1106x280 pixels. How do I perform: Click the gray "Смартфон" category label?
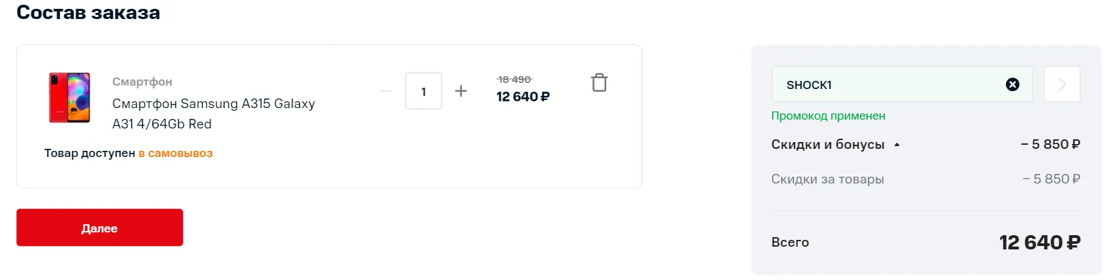pos(142,82)
